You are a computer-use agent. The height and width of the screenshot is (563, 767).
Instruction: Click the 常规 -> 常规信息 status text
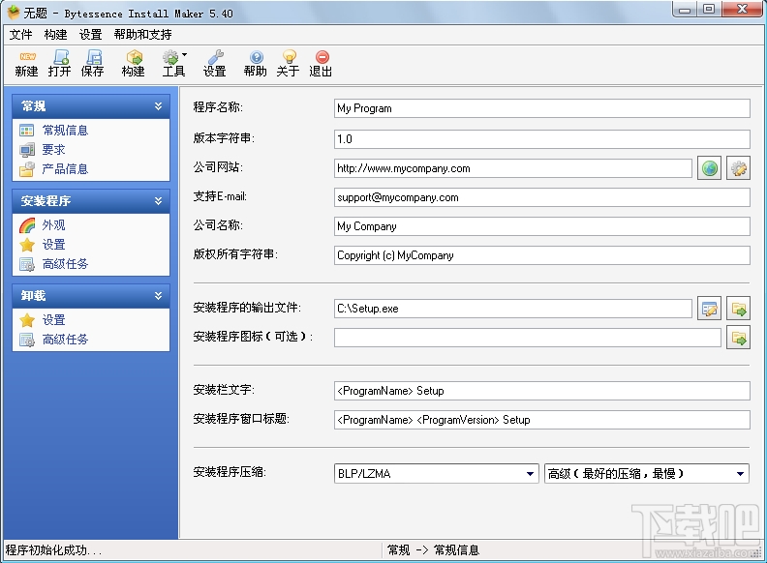[434, 550]
